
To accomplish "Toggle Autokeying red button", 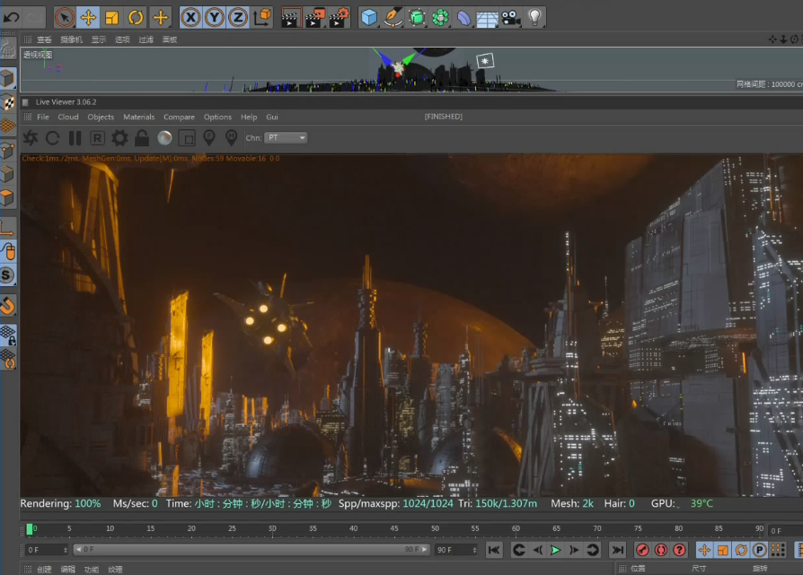I will coord(660,550).
